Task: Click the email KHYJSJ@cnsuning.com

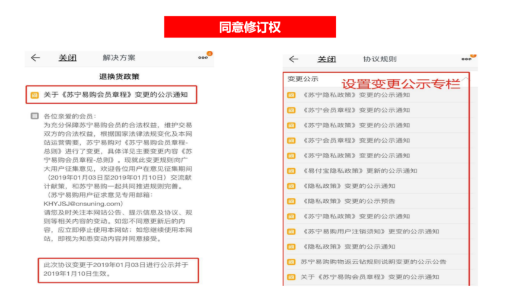Action: [x=83, y=204]
